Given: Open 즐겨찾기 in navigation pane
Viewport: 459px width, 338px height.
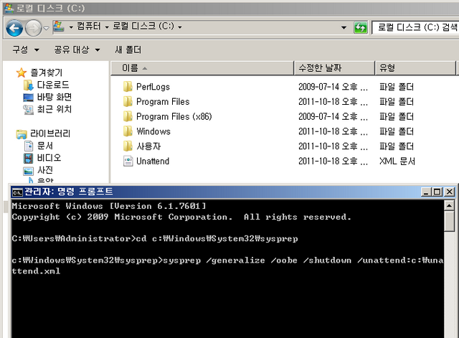Looking at the screenshot, I should pyautogui.click(x=47, y=72).
